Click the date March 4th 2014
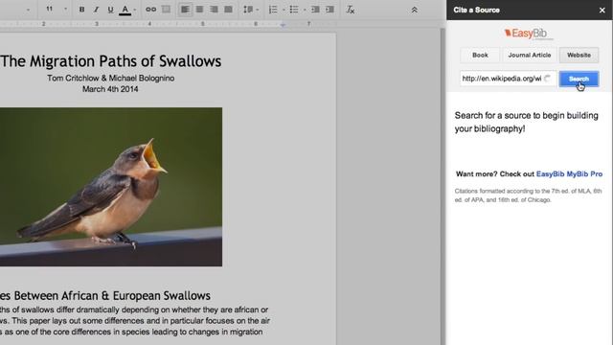Image resolution: width=613 pixels, height=345 pixels. [110, 89]
